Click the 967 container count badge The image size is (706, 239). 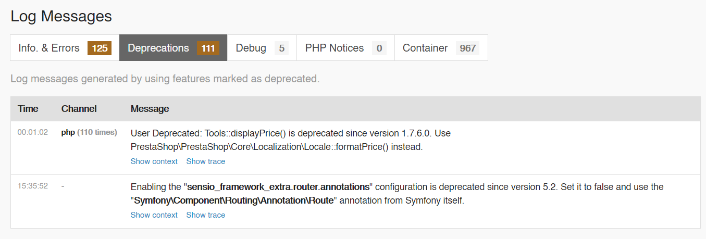(x=468, y=48)
